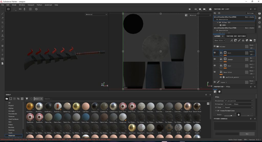Open the Display settings panel icon
The image size is (262, 142).
tap(259, 14)
